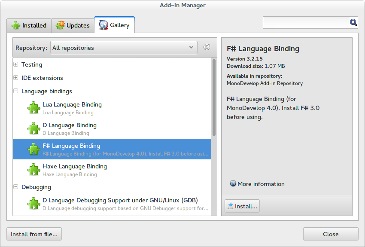
Task: Click the Testing category label
Action: pos(32,64)
